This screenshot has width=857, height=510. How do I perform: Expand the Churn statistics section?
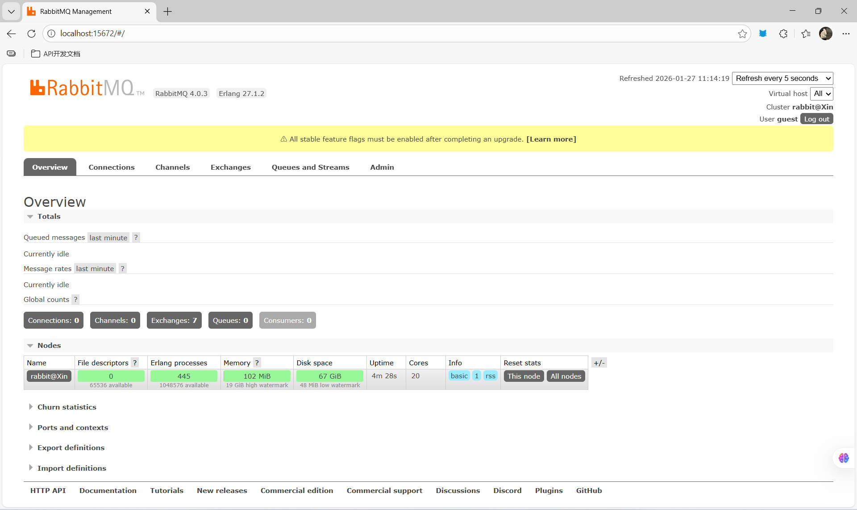67,407
